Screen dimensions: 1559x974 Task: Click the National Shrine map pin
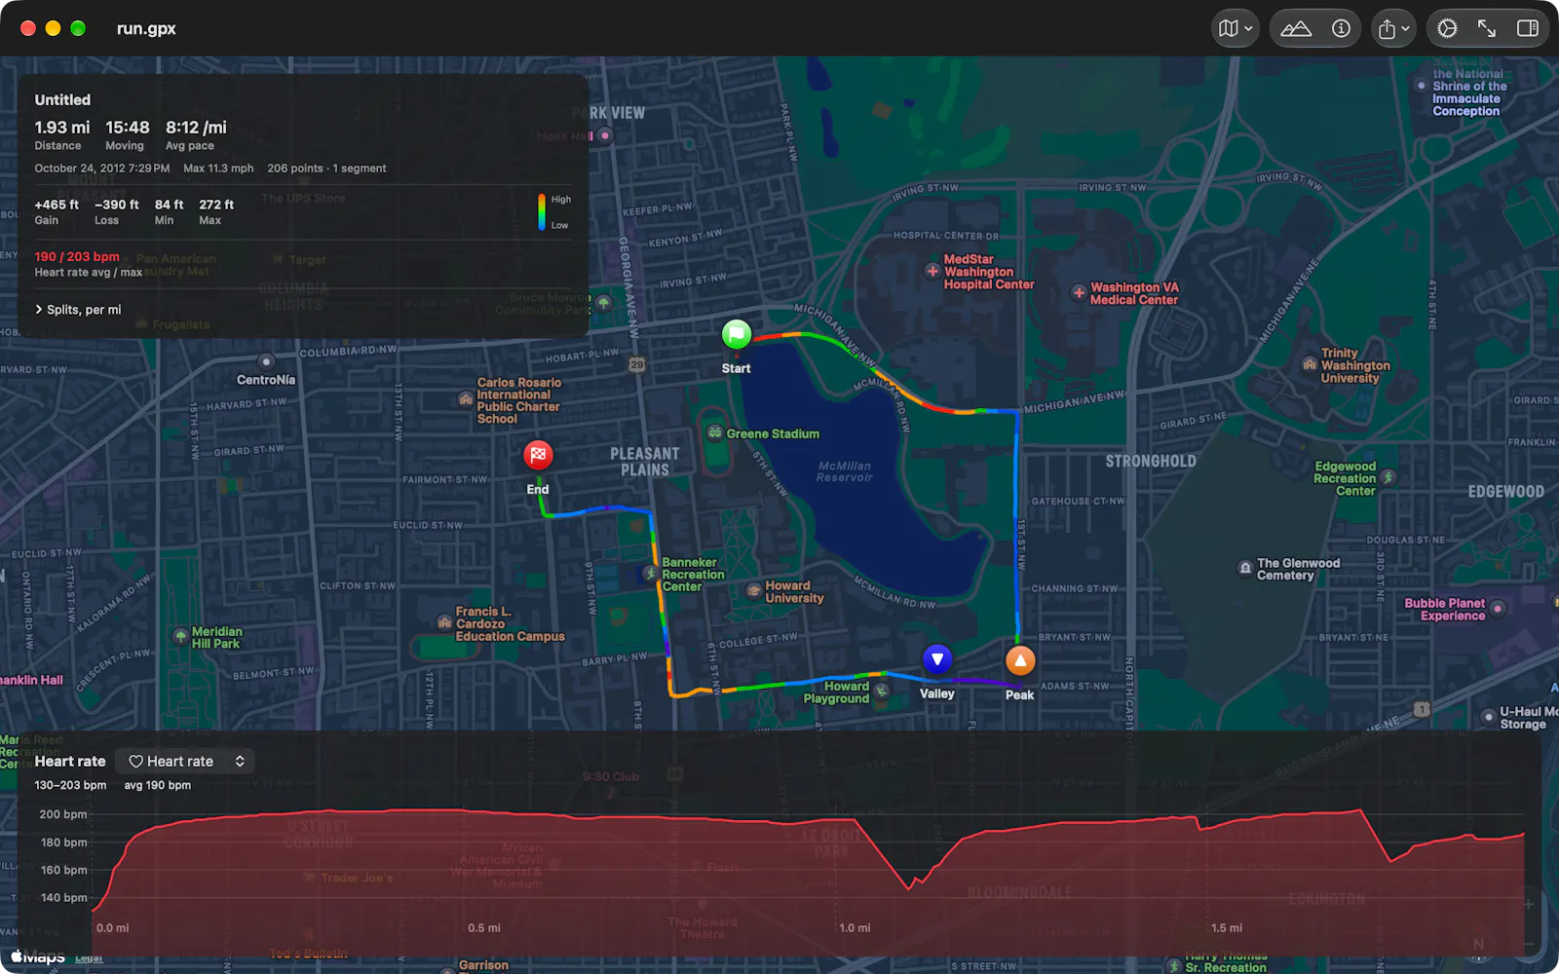[x=1422, y=86]
